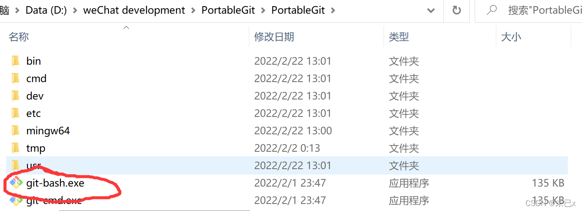
Task: Select the etc folder icon
Action: point(15,113)
